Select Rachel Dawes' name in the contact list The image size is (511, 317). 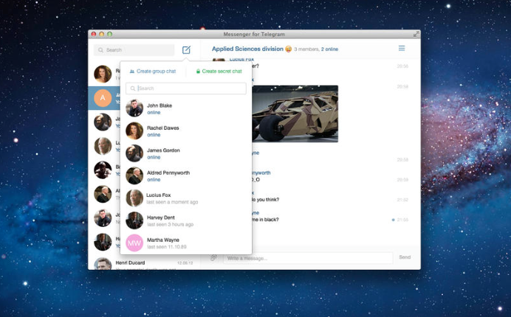click(x=163, y=128)
